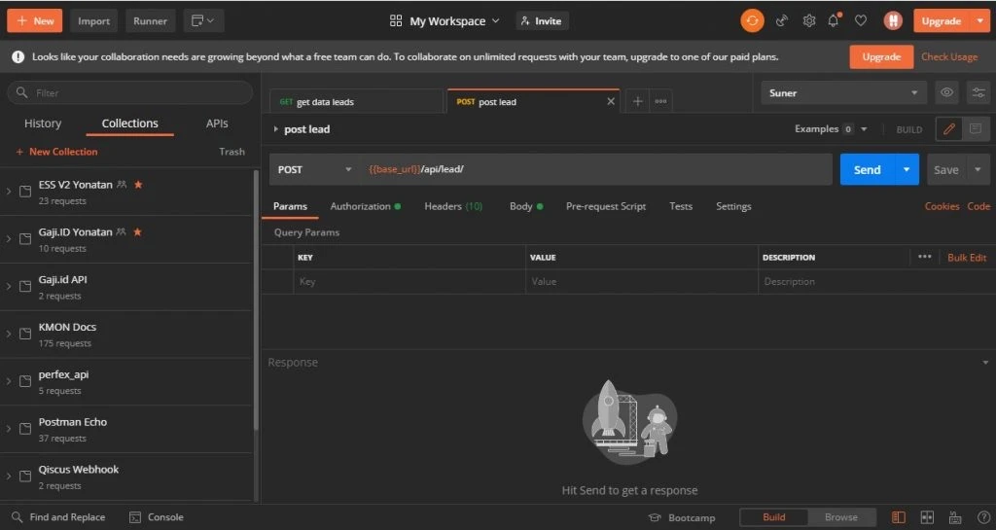This screenshot has height=530, width=996.
Task: Switch to two pane view icon
Action: tap(927, 517)
